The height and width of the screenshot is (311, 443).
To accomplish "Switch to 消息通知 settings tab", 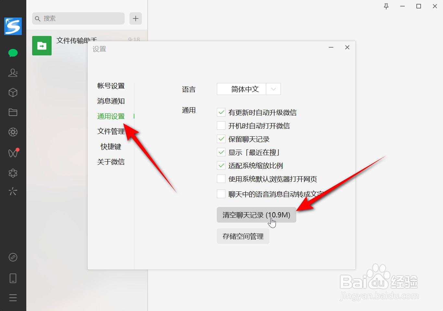I will [x=111, y=101].
